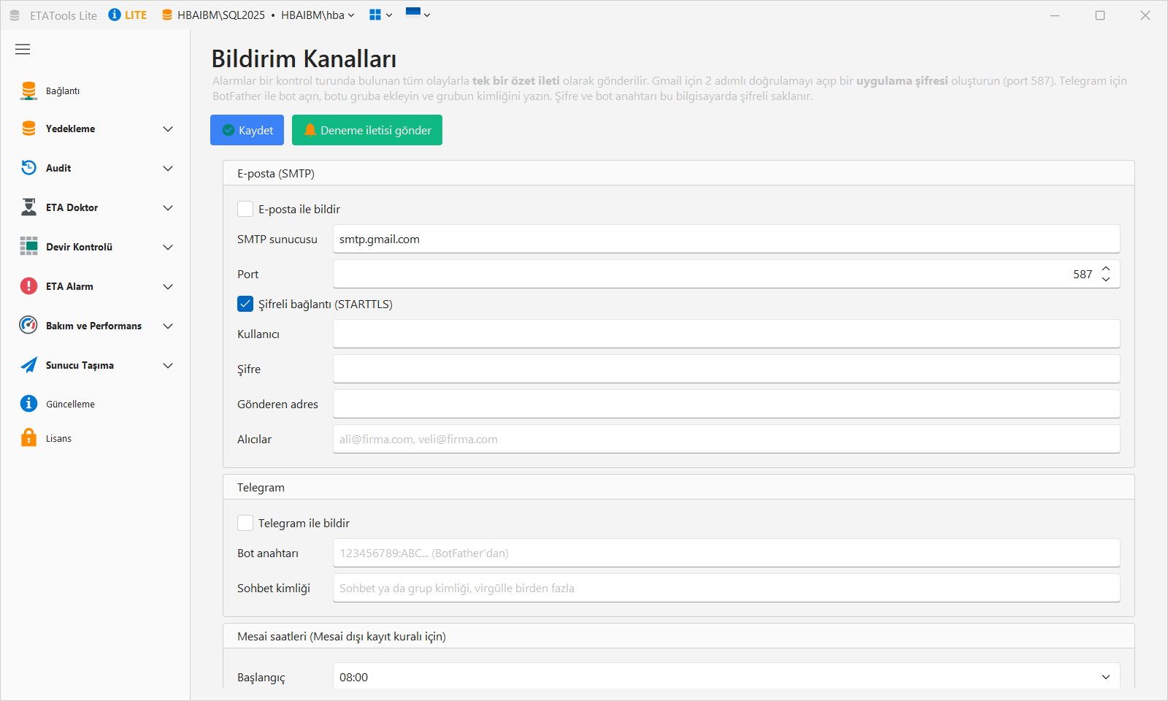Click the Devir Kontrolü grid icon
1168x701 pixels.
point(28,247)
